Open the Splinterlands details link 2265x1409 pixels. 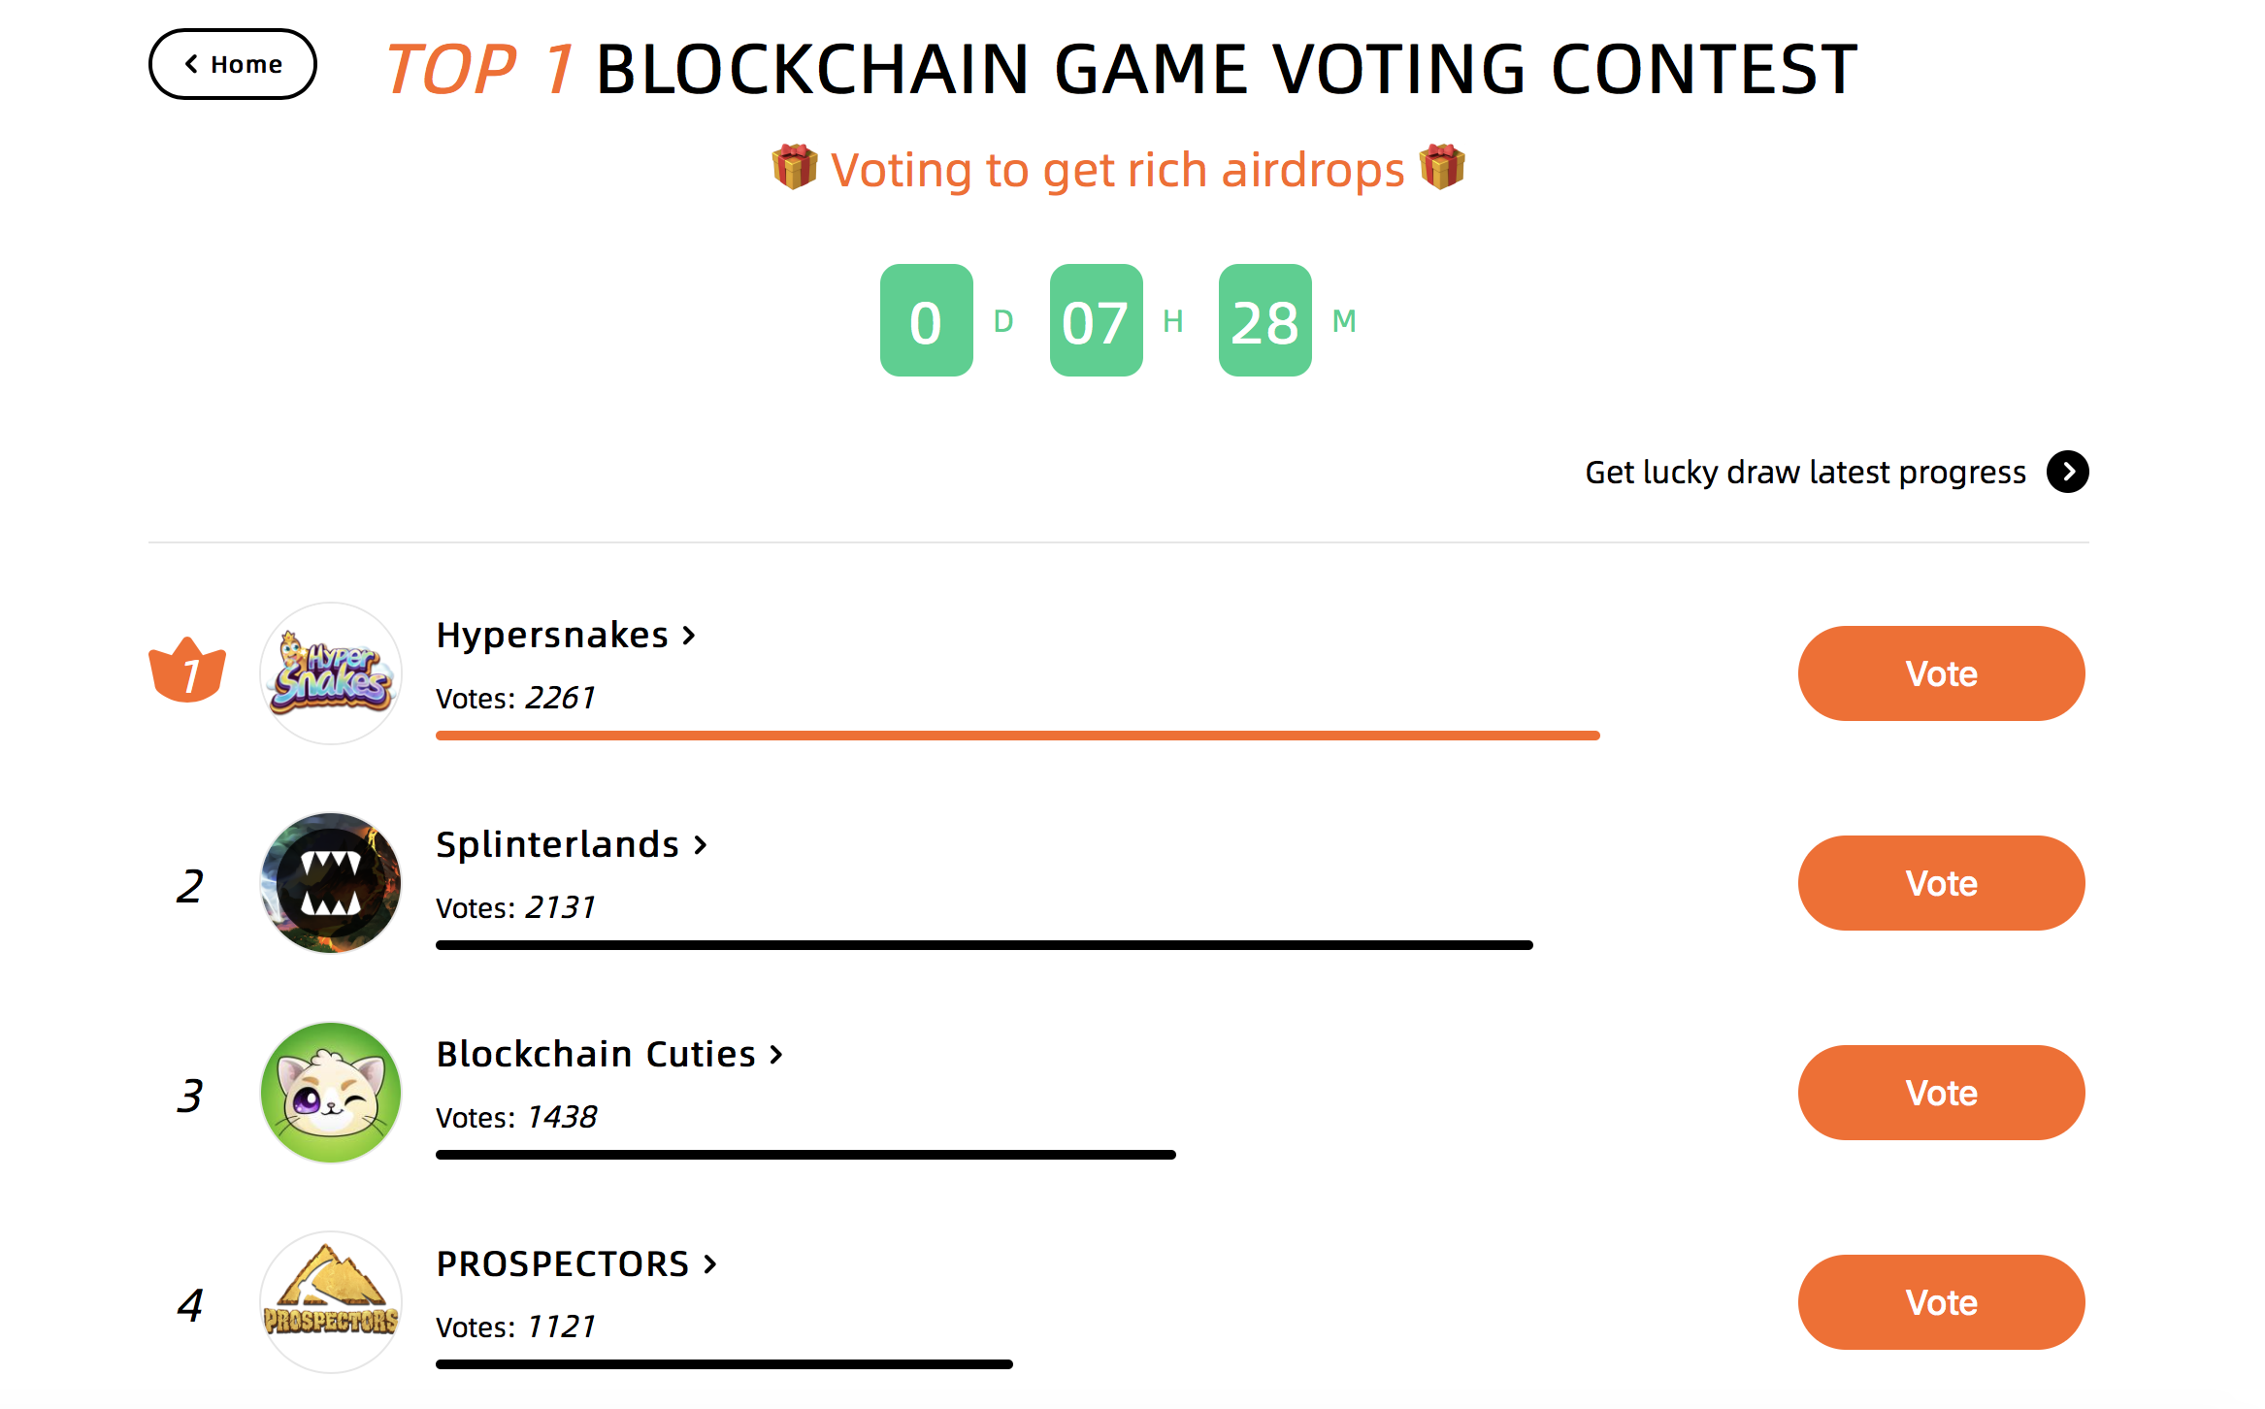[x=572, y=844]
